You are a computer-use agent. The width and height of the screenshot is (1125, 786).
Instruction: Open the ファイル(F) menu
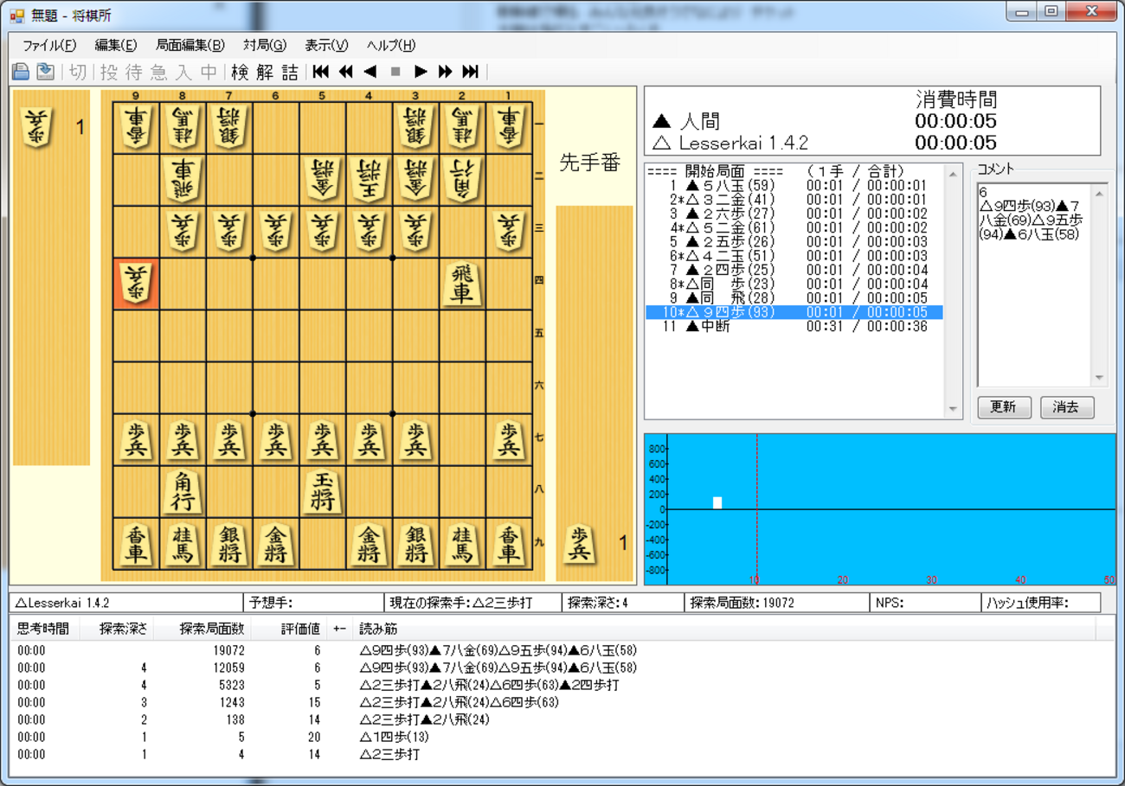click(x=48, y=45)
